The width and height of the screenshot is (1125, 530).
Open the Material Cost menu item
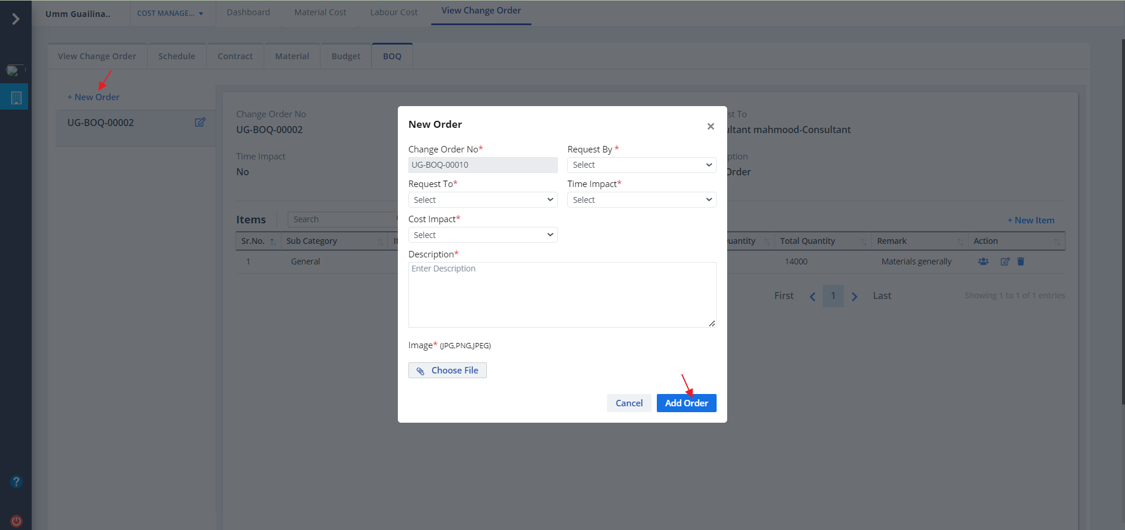[320, 12]
